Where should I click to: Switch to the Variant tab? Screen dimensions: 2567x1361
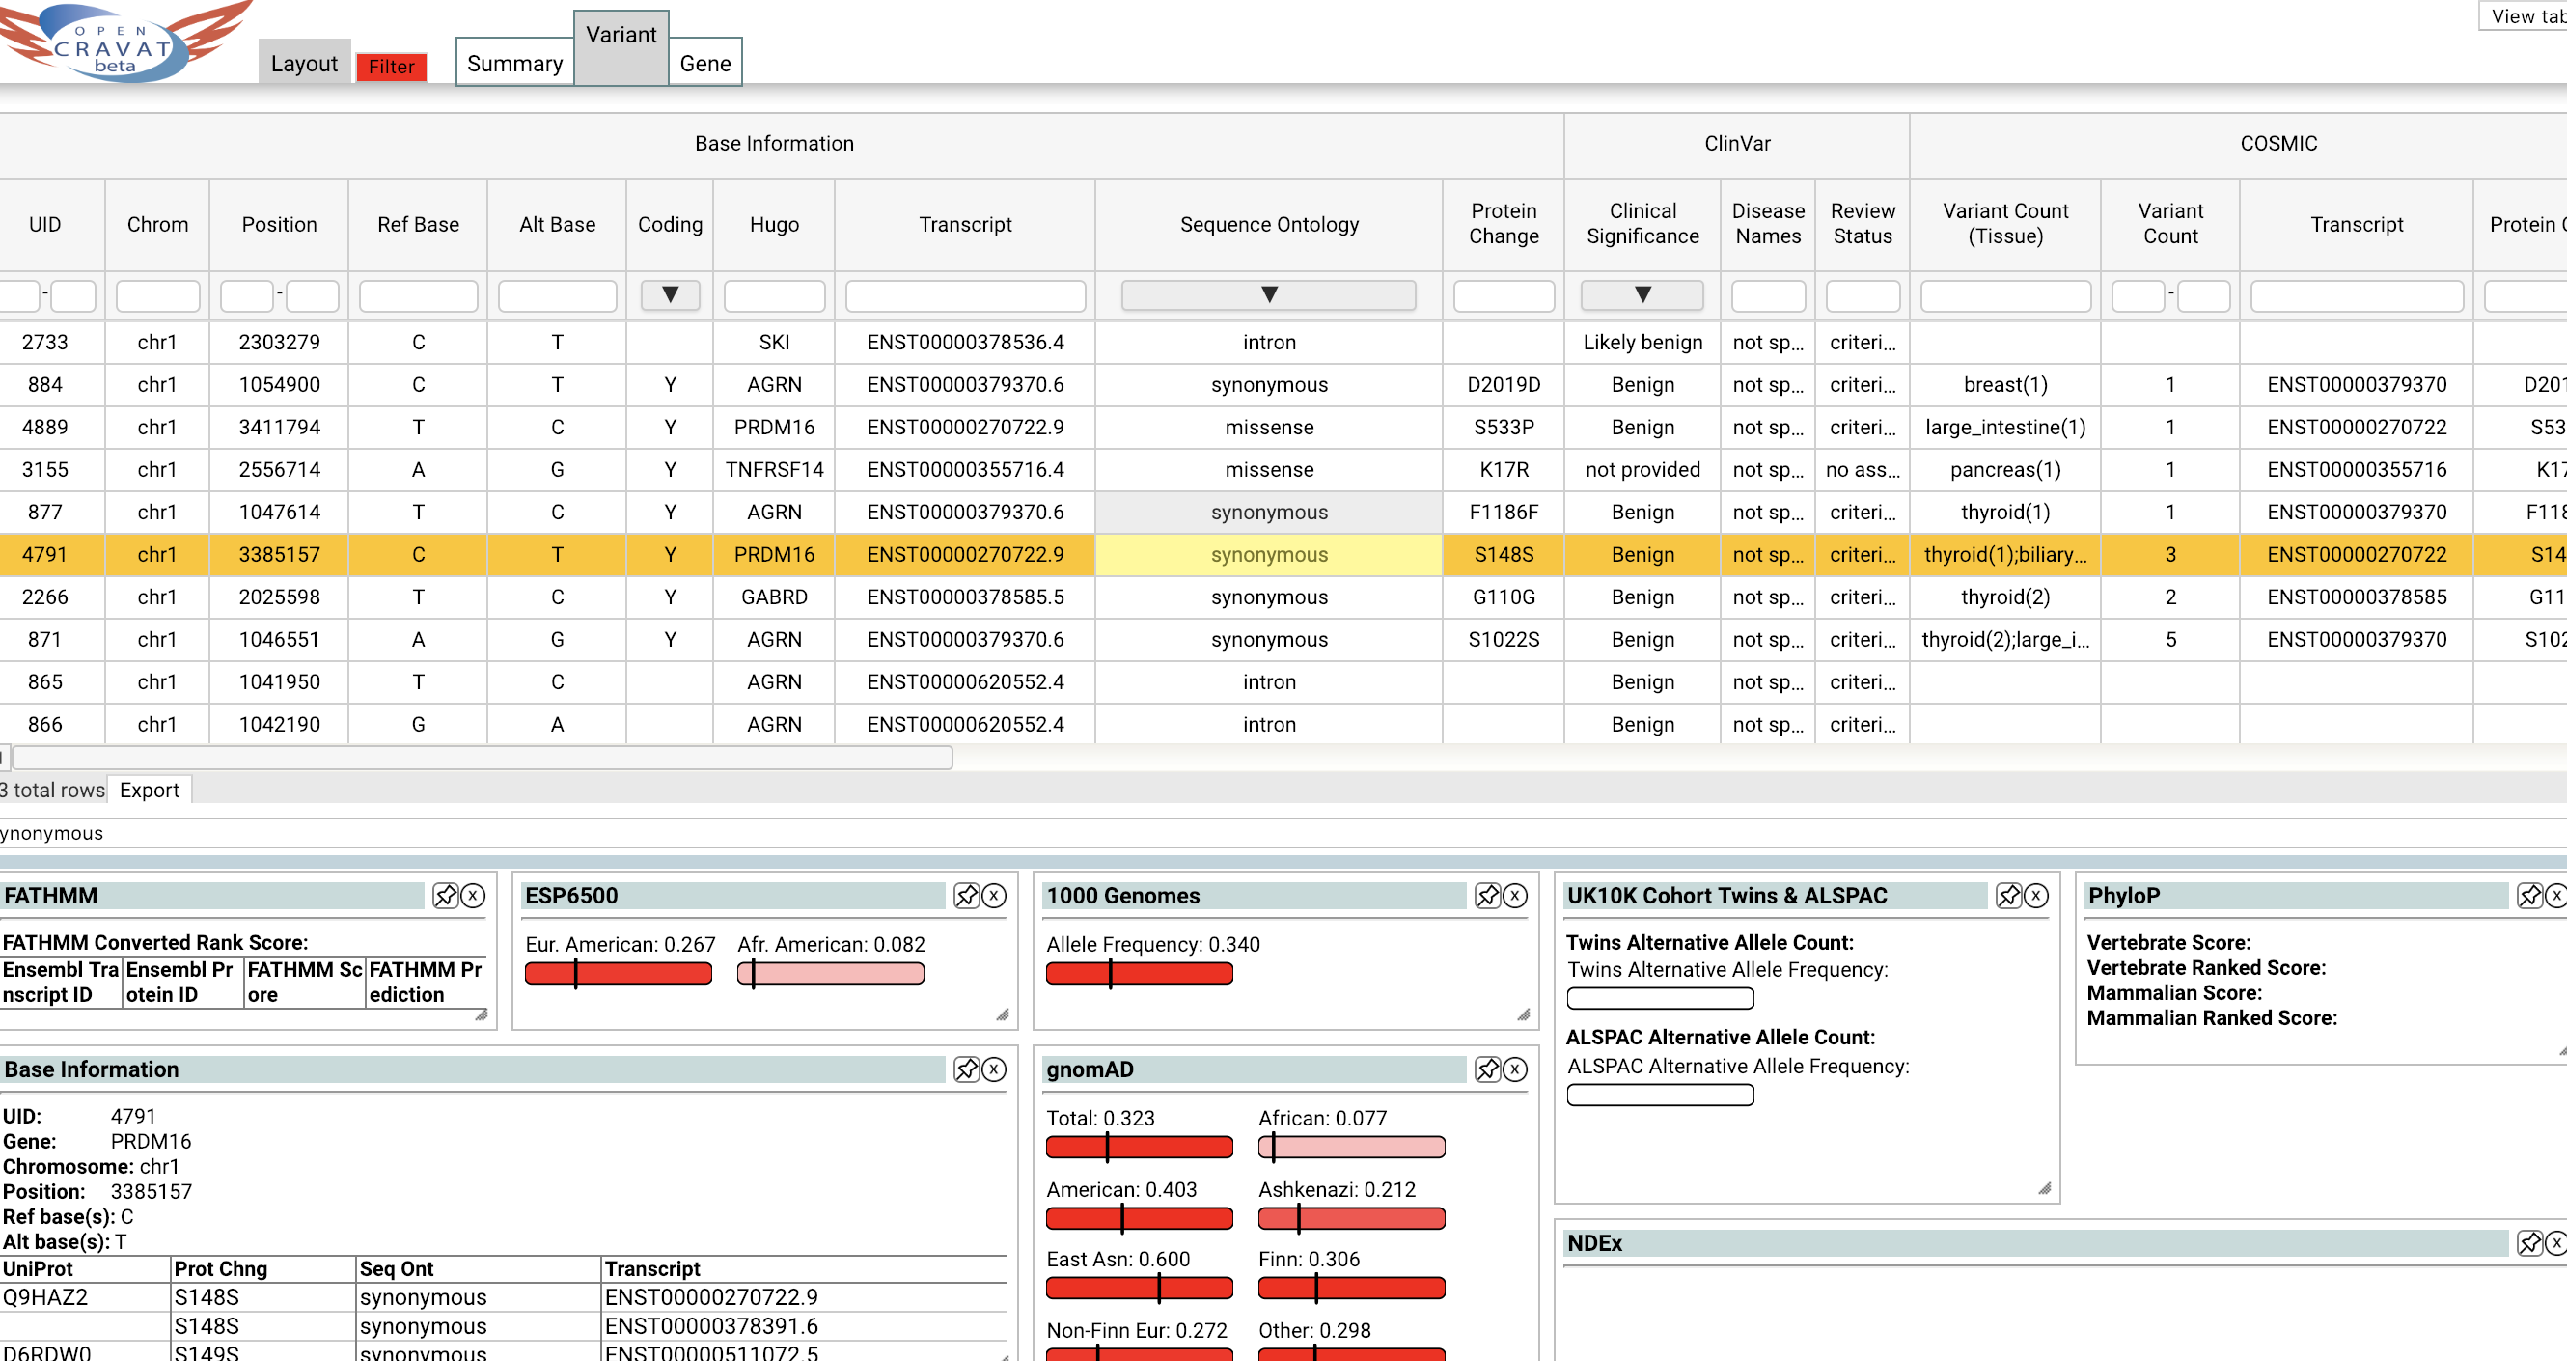[621, 47]
